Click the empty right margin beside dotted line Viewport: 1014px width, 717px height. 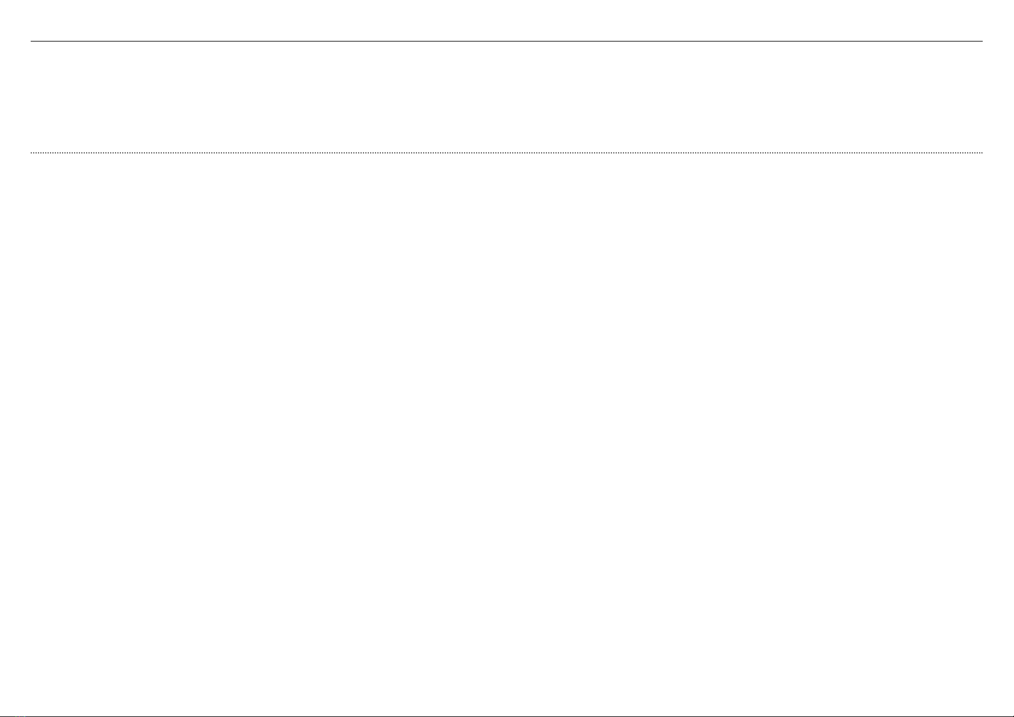[x=998, y=153]
